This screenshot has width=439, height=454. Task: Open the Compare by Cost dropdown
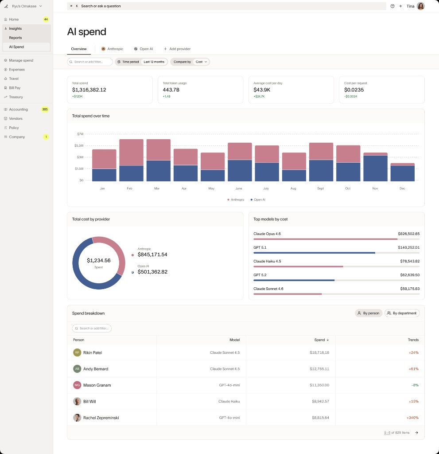(202, 62)
